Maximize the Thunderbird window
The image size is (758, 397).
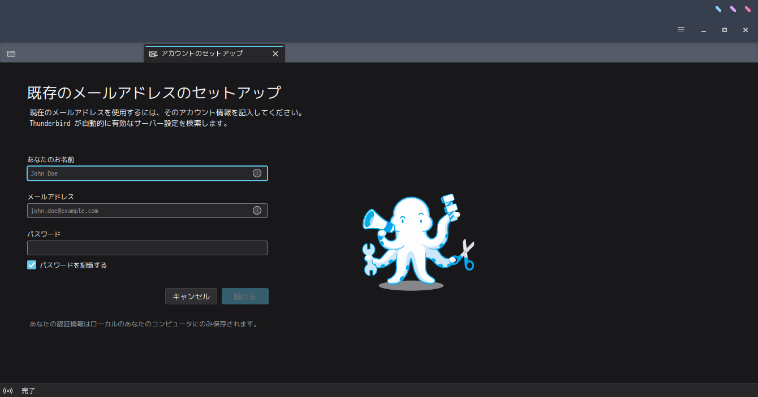(x=725, y=30)
